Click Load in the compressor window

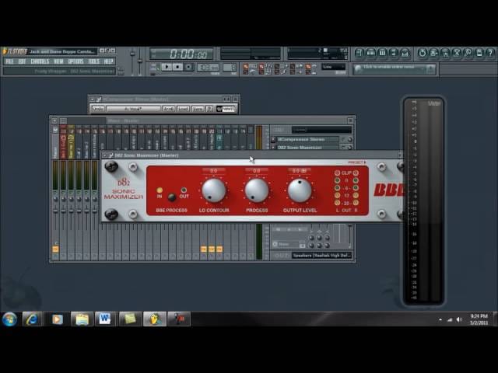pos(184,109)
